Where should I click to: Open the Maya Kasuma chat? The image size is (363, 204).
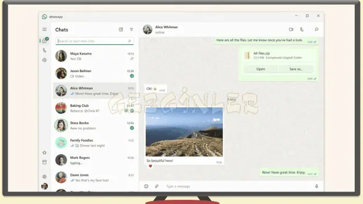click(95, 56)
